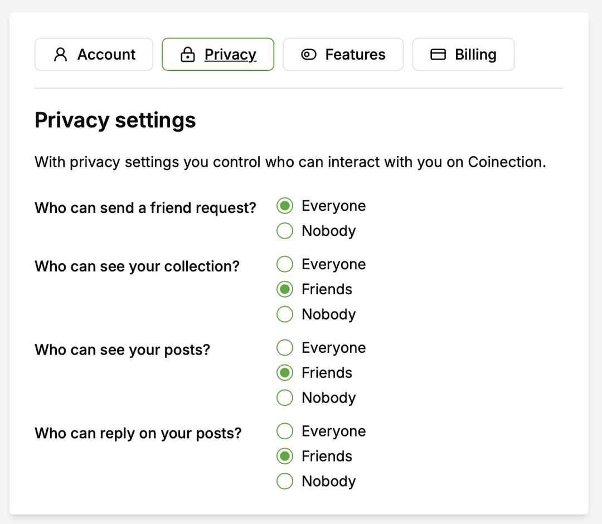Go to the Billing tab

tap(463, 54)
